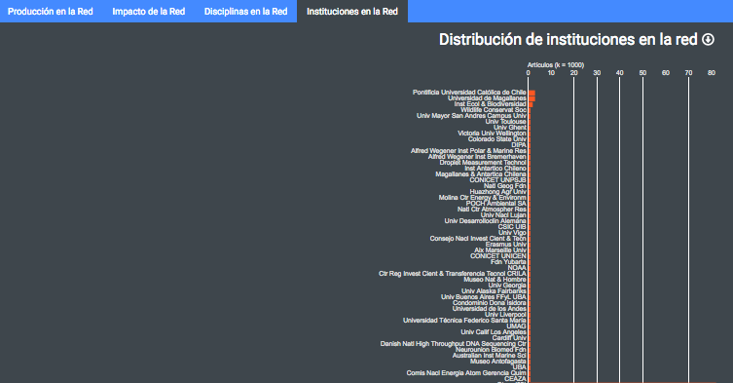Image resolution: width=733 pixels, height=383 pixels.
Task: Switch to Impacto de la Red tab
Action: pos(149,12)
